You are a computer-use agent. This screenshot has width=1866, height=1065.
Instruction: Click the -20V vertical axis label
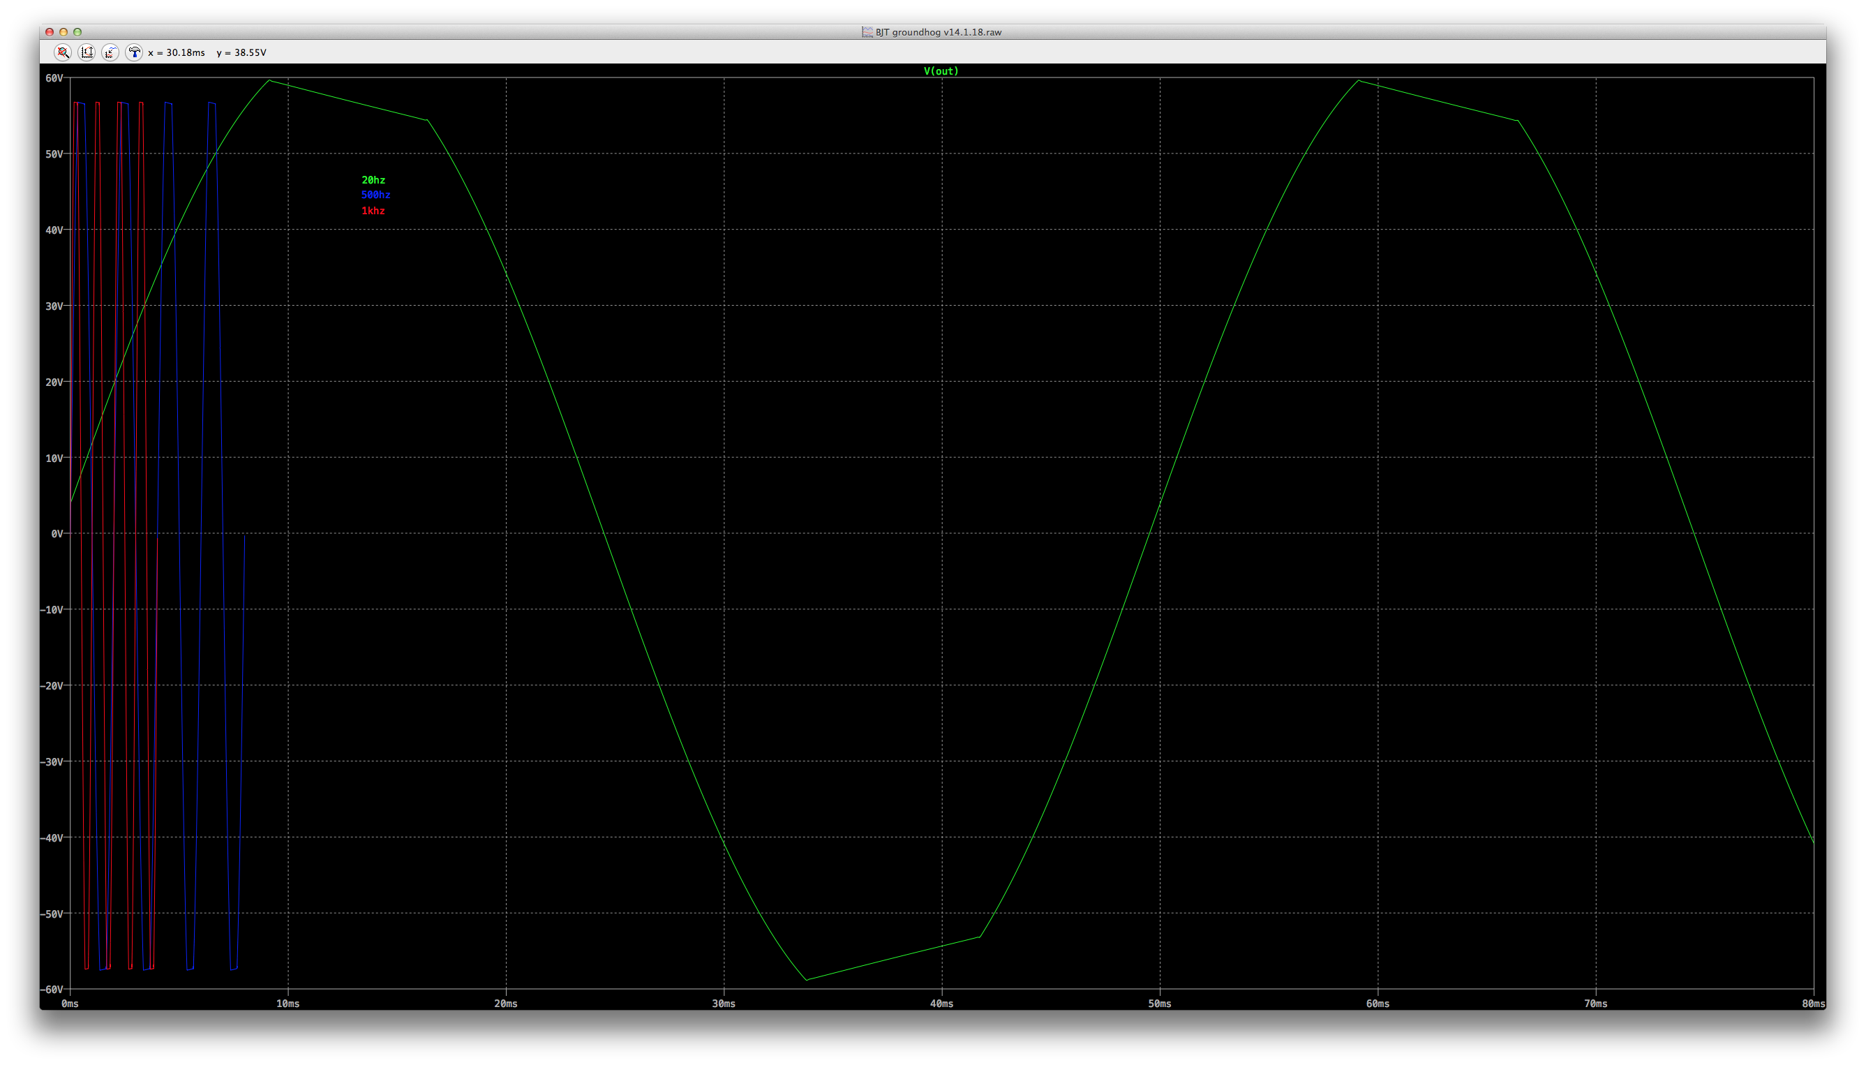(52, 686)
